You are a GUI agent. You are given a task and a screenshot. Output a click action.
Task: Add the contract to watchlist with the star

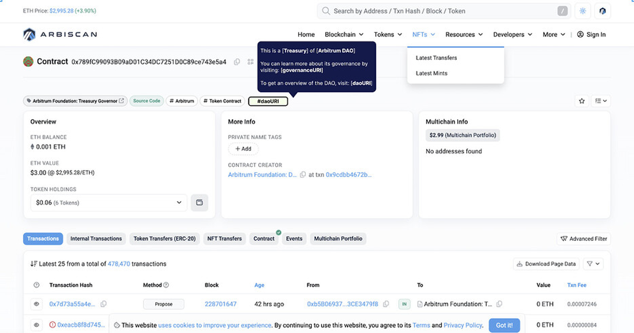pos(582,101)
